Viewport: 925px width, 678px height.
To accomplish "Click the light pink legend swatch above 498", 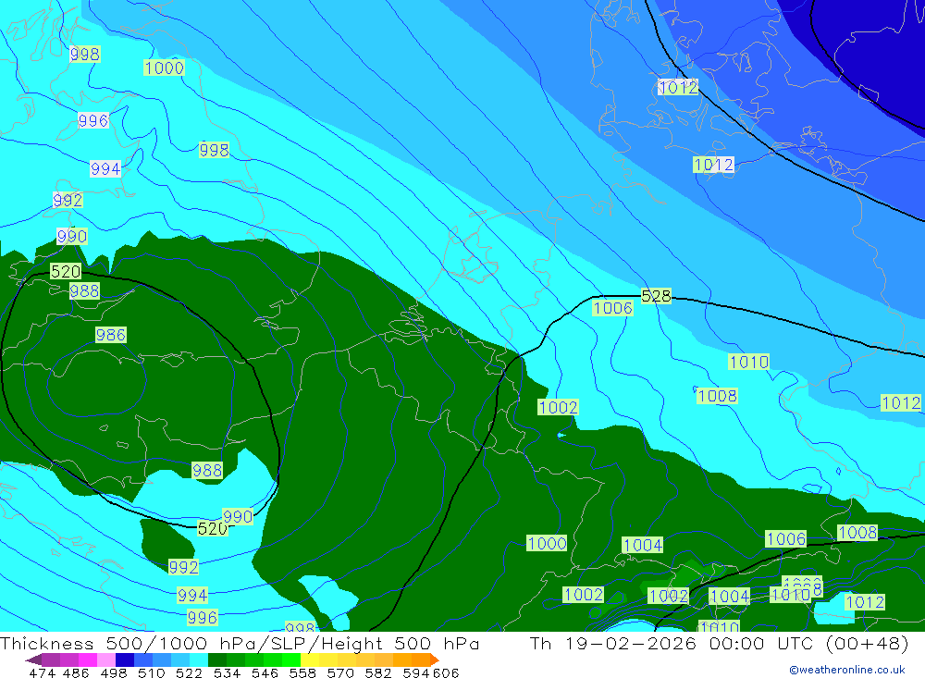I will pyautogui.click(x=106, y=660).
